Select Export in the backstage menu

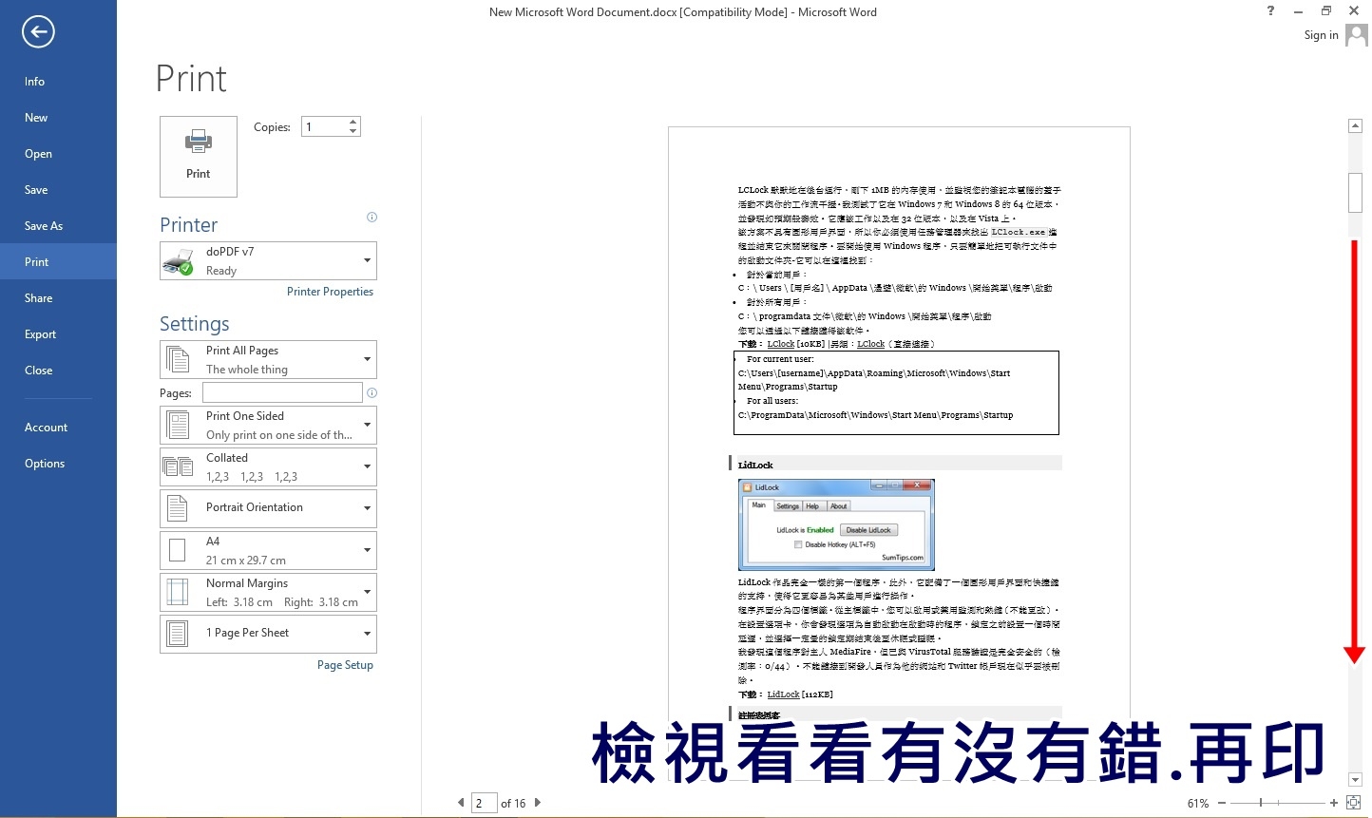tap(58, 334)
